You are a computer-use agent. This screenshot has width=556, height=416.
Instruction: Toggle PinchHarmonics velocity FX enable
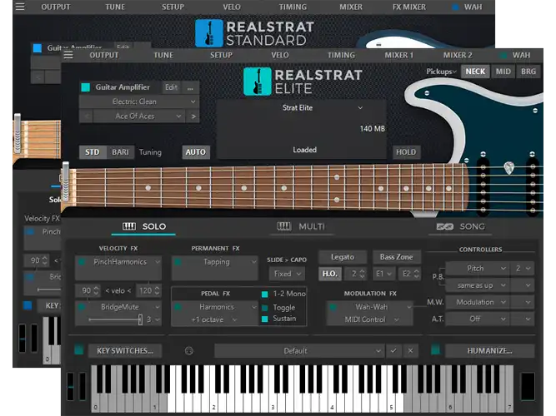[x=82, y=262]
